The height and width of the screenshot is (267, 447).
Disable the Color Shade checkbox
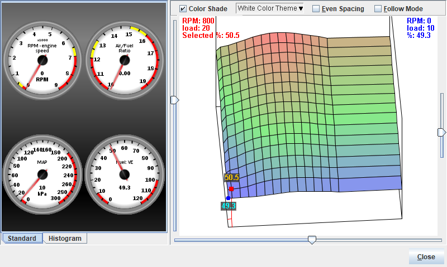pyautogui.click(x=183, y=9)
